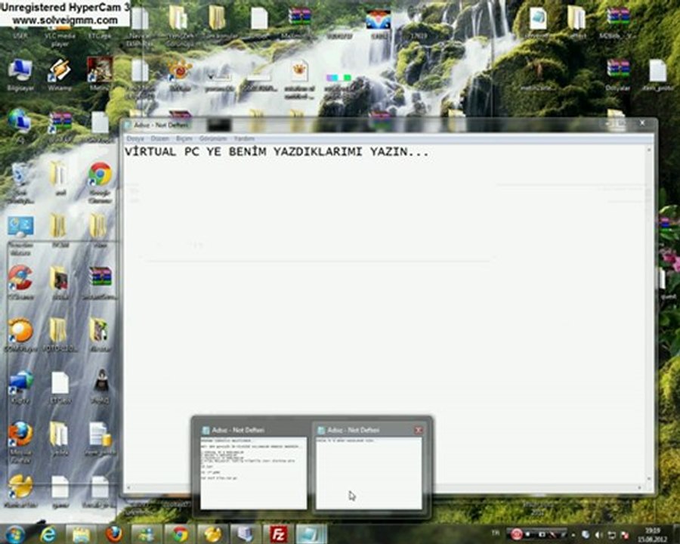Close the right Notepad preview thumbnail

click(418, 430)
